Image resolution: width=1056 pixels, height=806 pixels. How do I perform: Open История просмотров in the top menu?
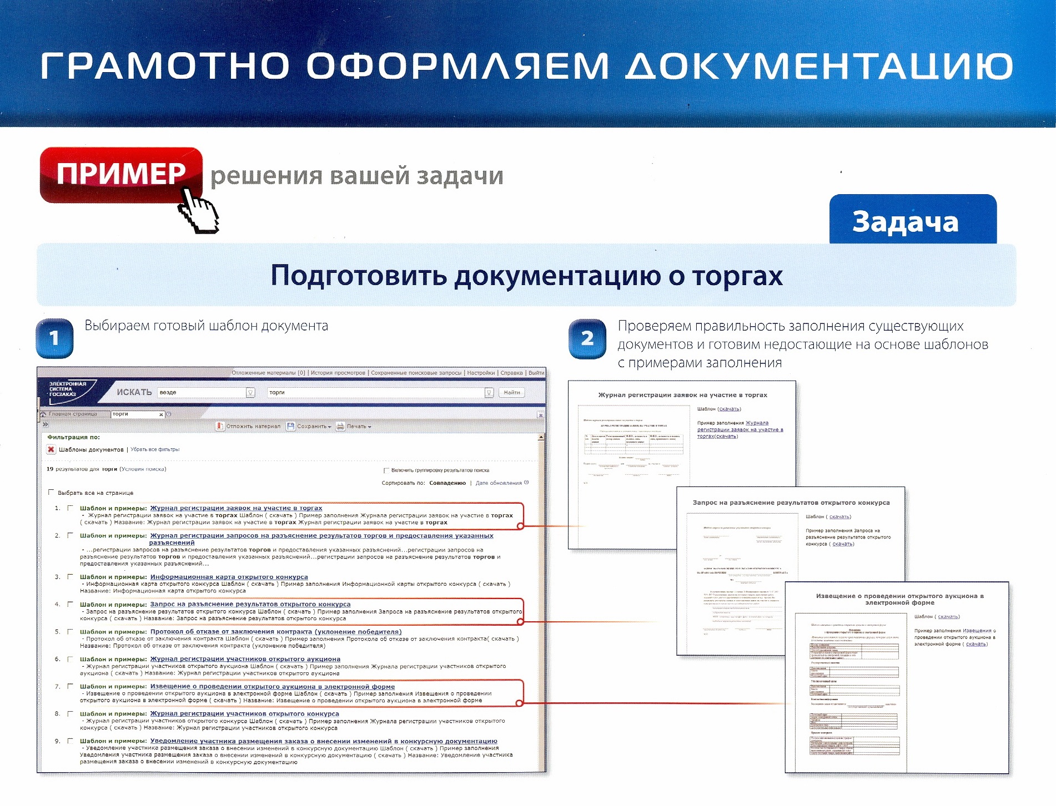(338, 373)
